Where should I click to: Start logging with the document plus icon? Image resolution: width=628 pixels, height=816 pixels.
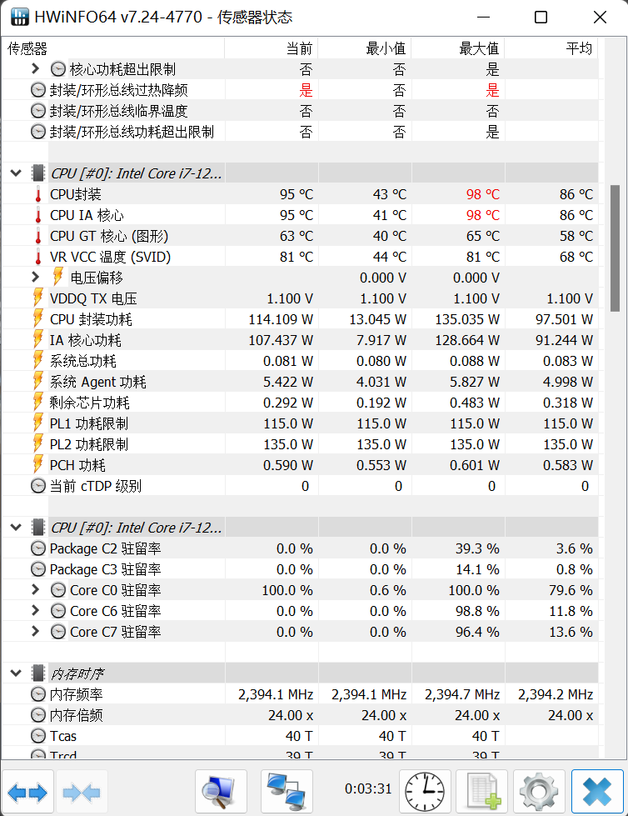(x=482, y=793)
